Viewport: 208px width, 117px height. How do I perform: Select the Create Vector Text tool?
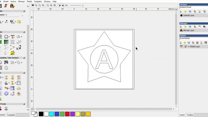click(x=13, y=37)
